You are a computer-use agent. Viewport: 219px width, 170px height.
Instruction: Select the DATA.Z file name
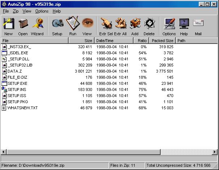(15, 72)
